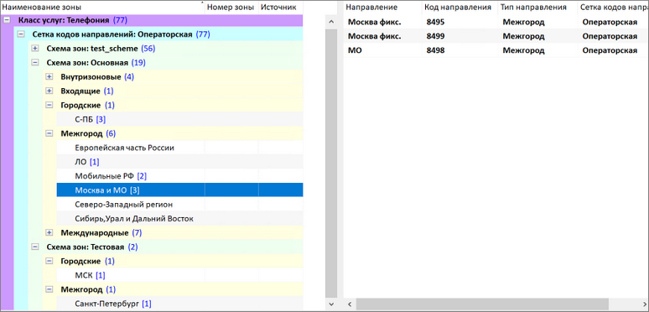Select Мобильные РФ [2] zone
The image size is (649, 312).
coord(179,176)
